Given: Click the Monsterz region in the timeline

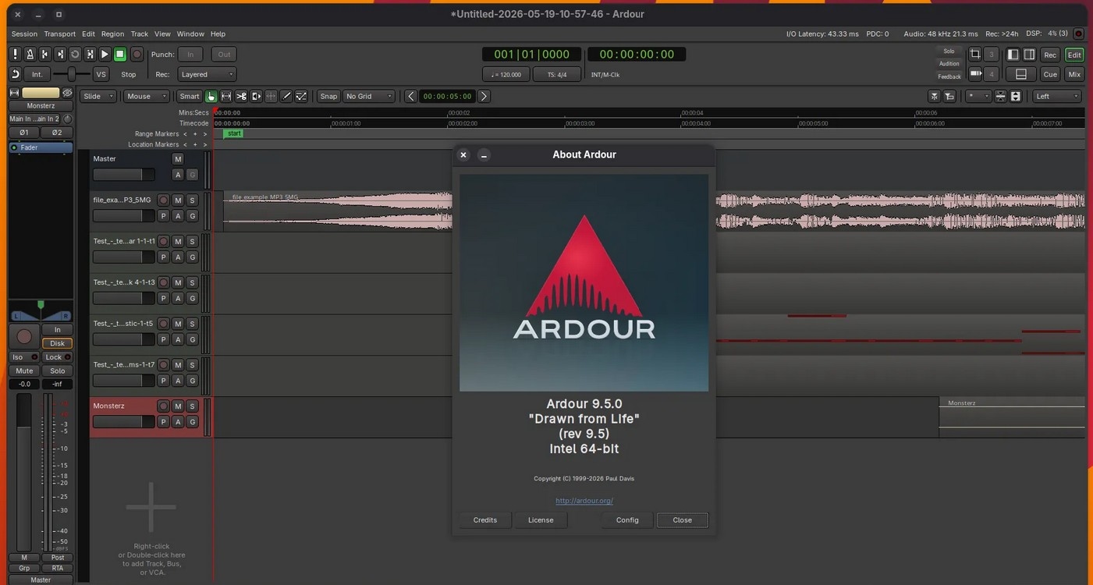Looking at the screenshot, I should click(1012, 417).
